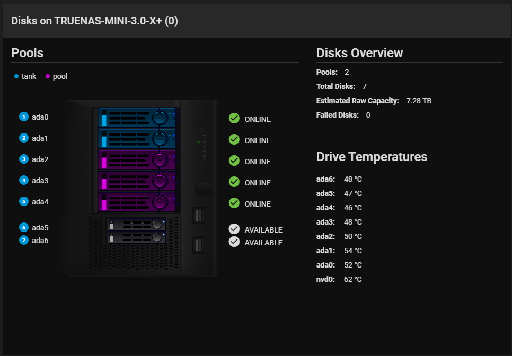512x356 pixels.
Task: Click the AVAILABLE status text for ada6
Action: pos(263,243)
